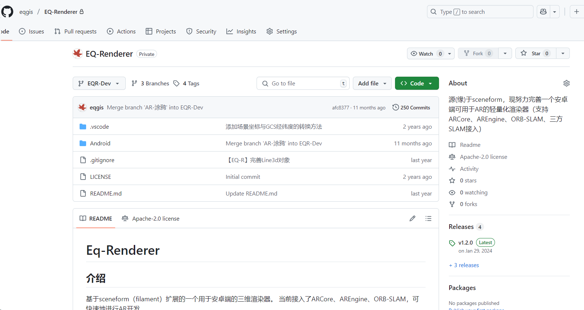584x310 pixels.
Task: Open the LICENSE file
Action: pyautogui.click(x=100, y=177)
